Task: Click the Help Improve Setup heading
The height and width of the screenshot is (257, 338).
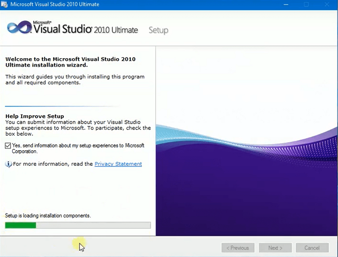Action: point(35,116)
